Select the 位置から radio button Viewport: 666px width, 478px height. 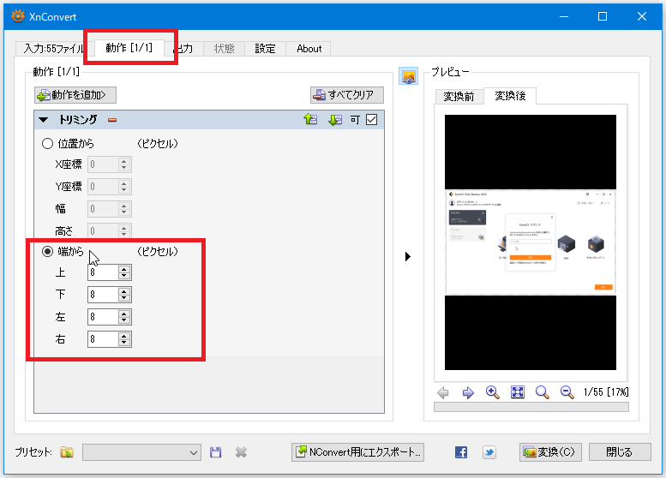click(47, 143)
